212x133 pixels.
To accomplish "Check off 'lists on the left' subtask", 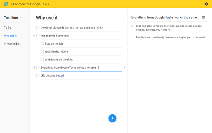I will (42, 43).
